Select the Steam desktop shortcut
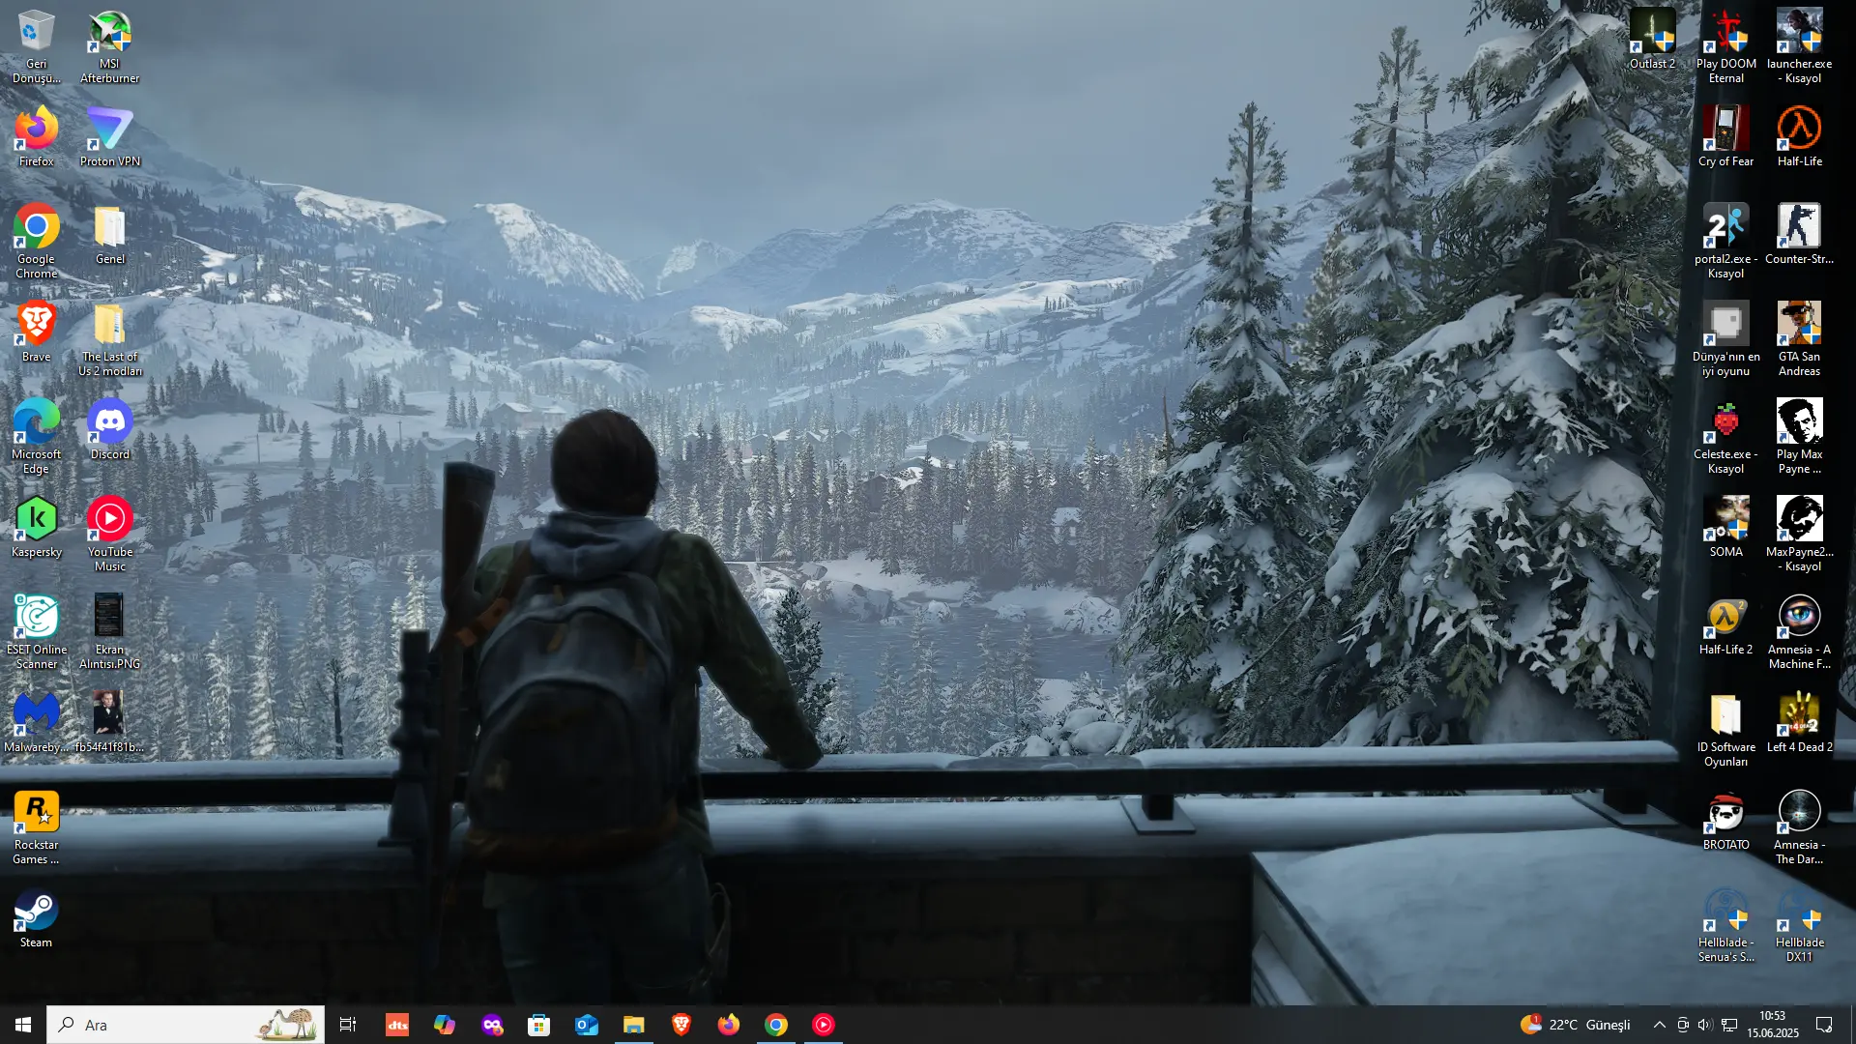 coord(36,917)
